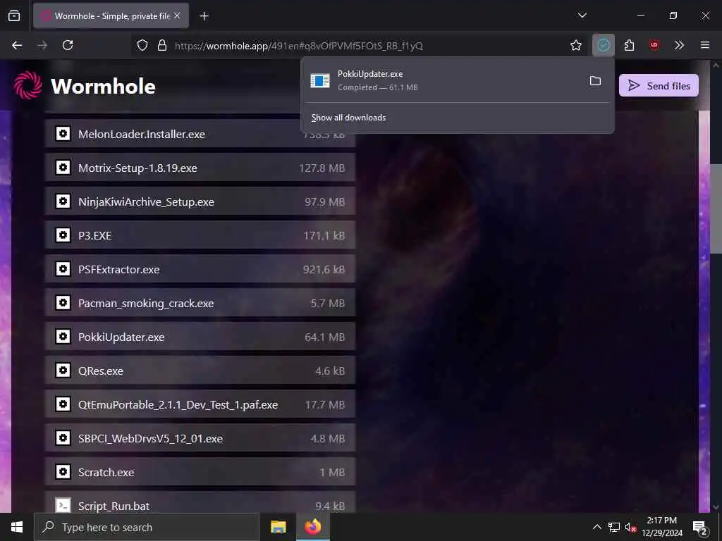This screenshot has width=722, height=541.
Task: Open a new tab with plus button
Action: click(x=204, y=16)
